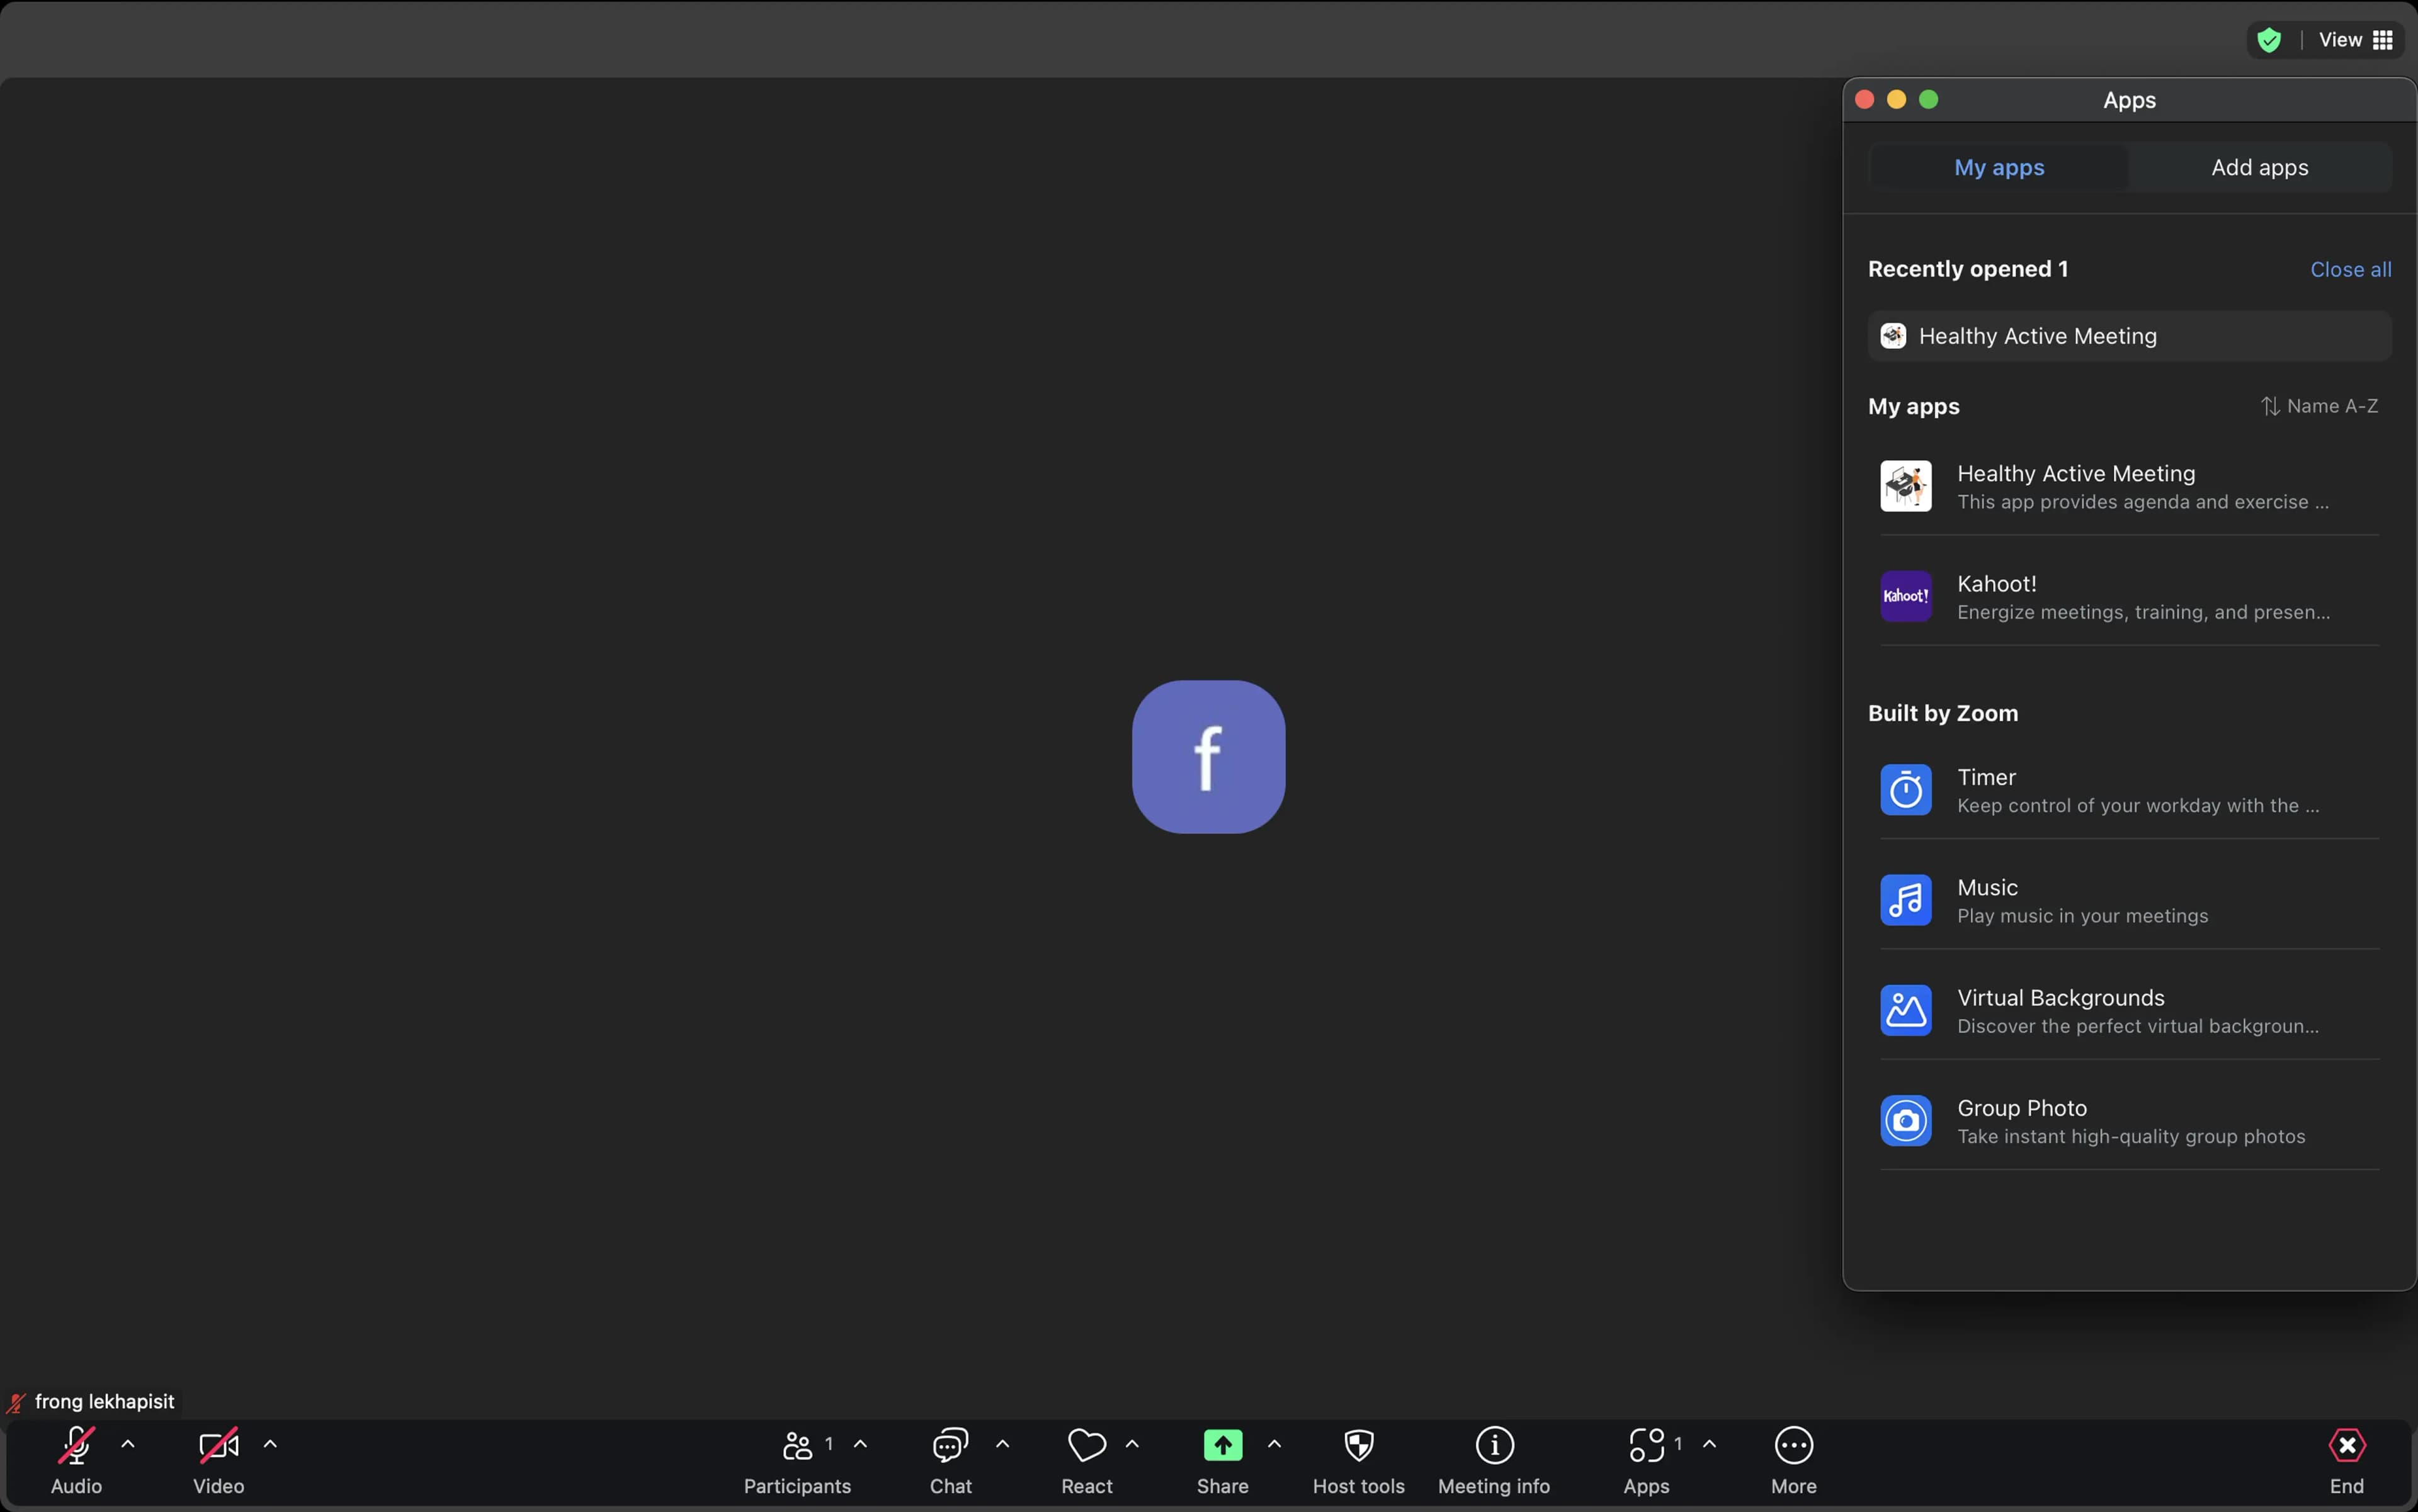
Task: Click the Close all link
Action: (2350, 269)
